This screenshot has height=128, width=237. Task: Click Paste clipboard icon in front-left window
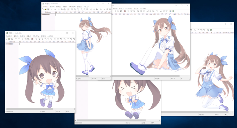tap(28, 39)
